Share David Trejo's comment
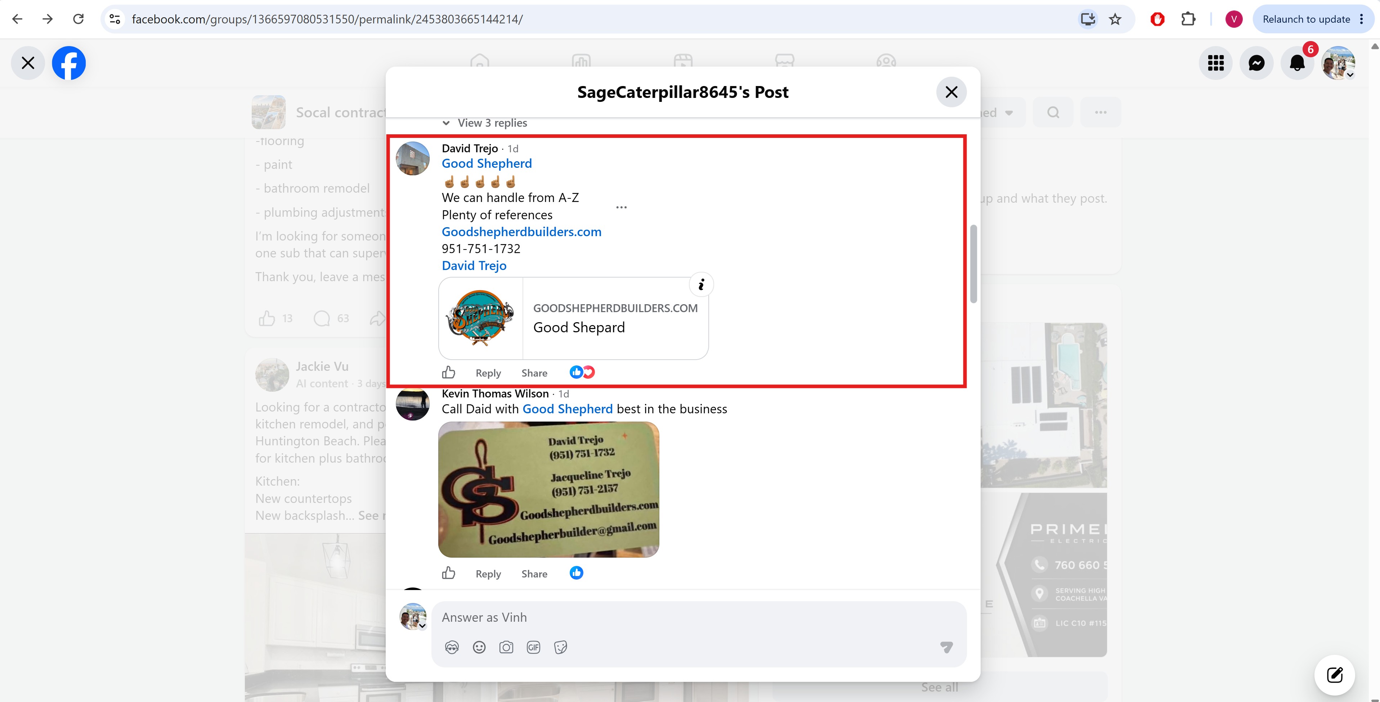The height and width of the screenshot is (702, 1380). [534, 373]
